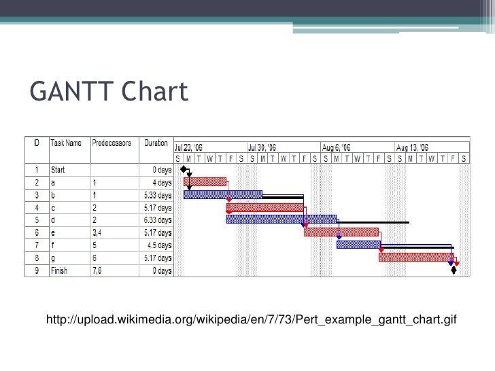The width and height of the screenshot is (495, 371).
Task: Click ID cell '9' in the table
Action: [37, 270]
